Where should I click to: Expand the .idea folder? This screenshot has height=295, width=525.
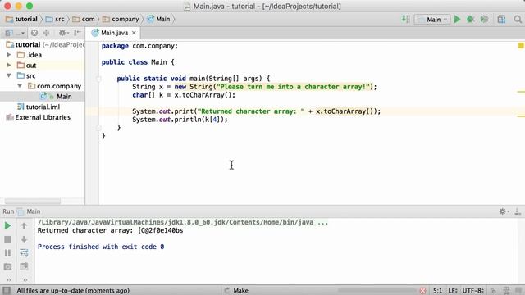point(9,55)
